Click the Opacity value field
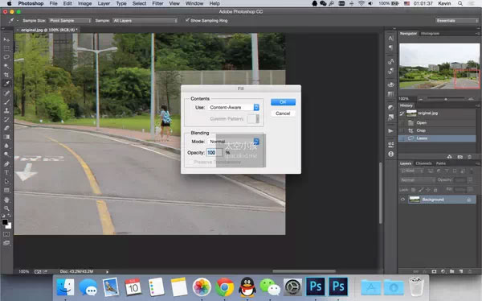The width and height of the screenshot is (482, 301). 214,152
